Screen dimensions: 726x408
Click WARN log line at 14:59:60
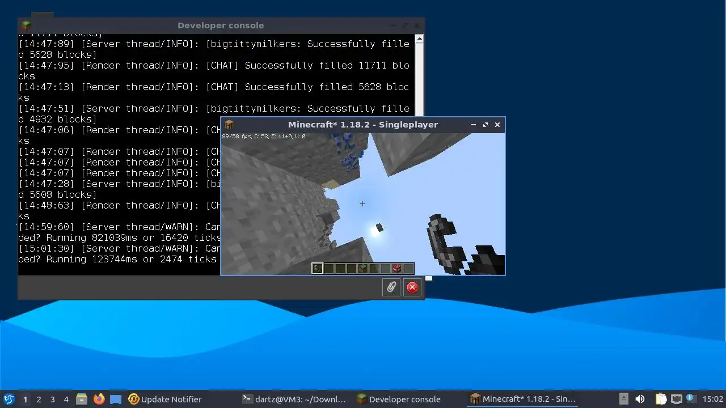click(119, 232)
